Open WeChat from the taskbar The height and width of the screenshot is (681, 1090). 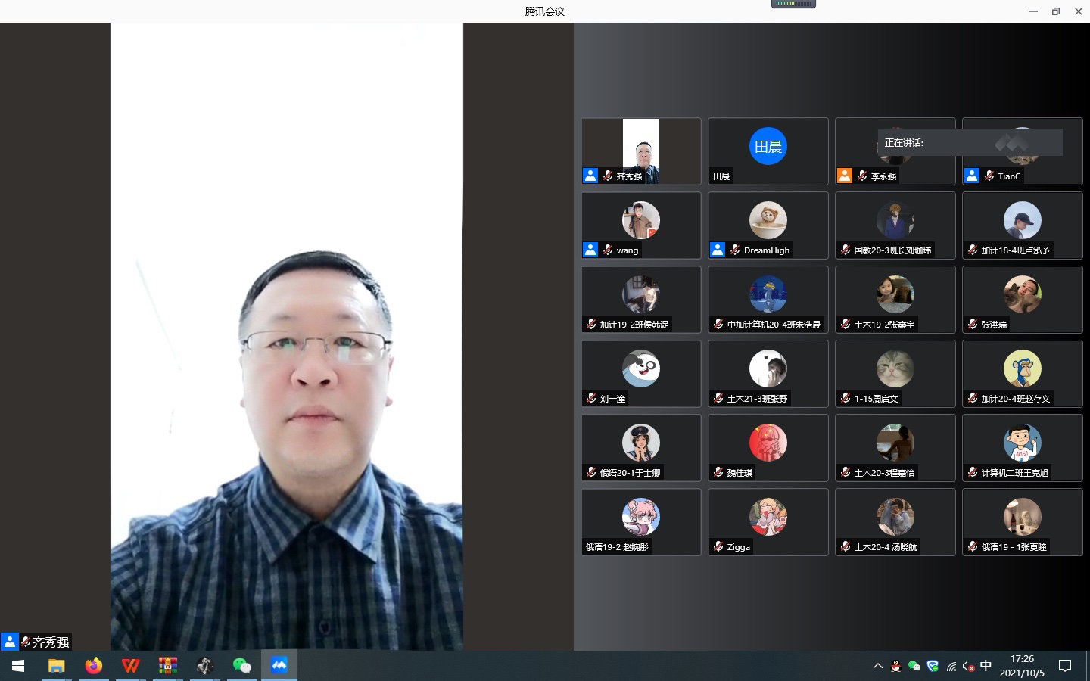pos(241,666)
